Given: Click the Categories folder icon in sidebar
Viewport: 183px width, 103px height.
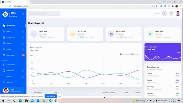Looking at the screenshot, I should coord(4,37).
